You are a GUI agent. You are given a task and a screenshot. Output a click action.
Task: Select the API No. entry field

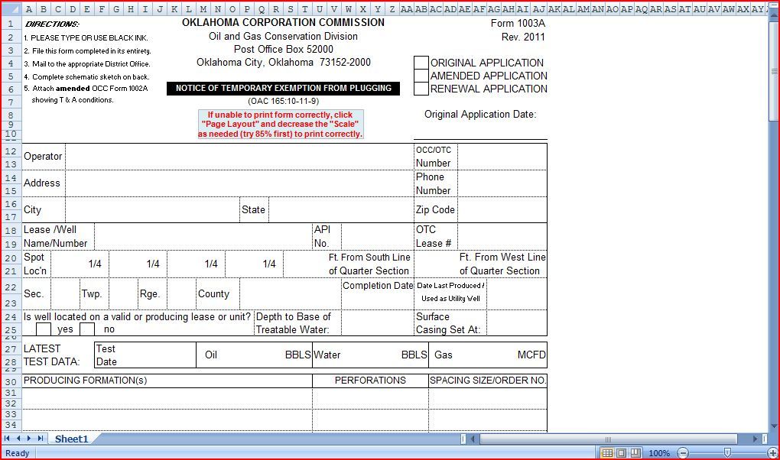378,237
